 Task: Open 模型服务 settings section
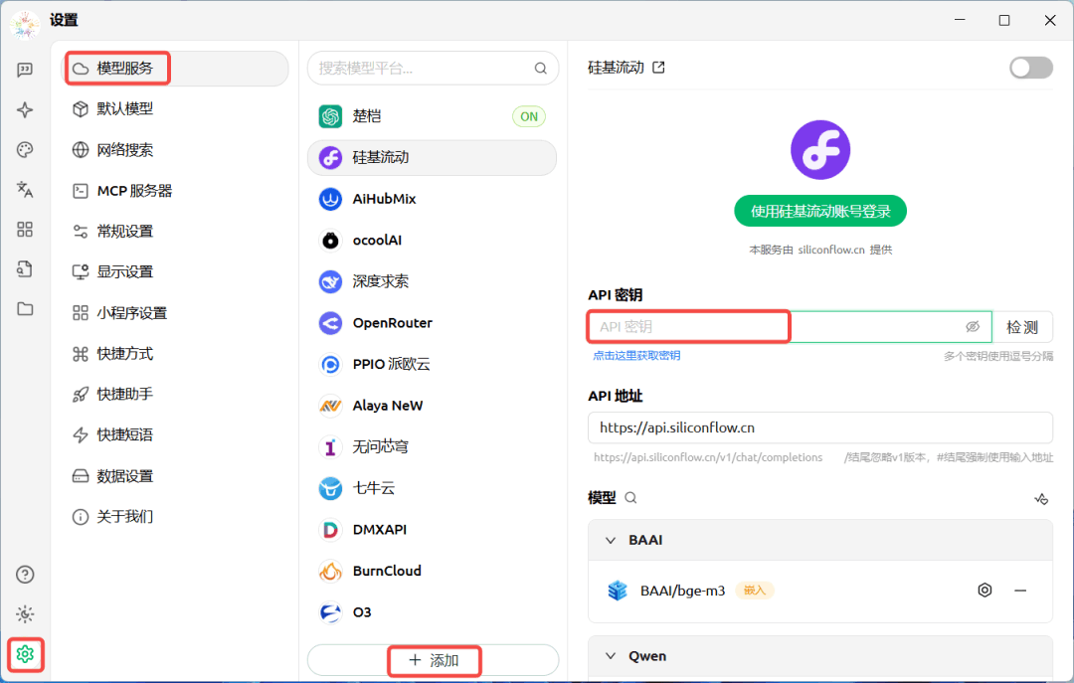click(x=175, y=69)
